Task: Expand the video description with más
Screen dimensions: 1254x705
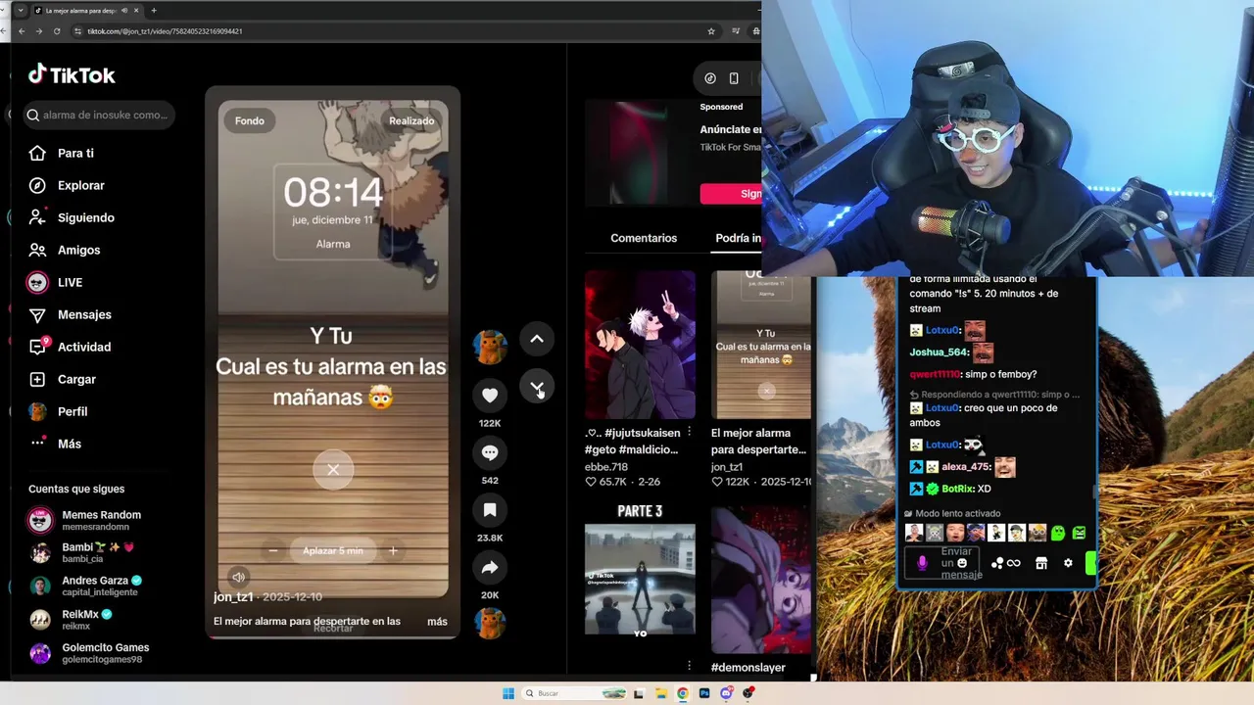Action: (437, 622)
